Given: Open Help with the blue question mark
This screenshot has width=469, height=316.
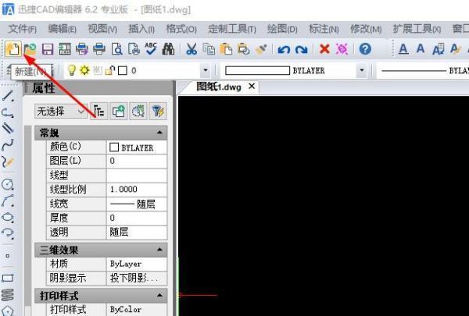Looking at the screenshot, I should pos(365,48).
